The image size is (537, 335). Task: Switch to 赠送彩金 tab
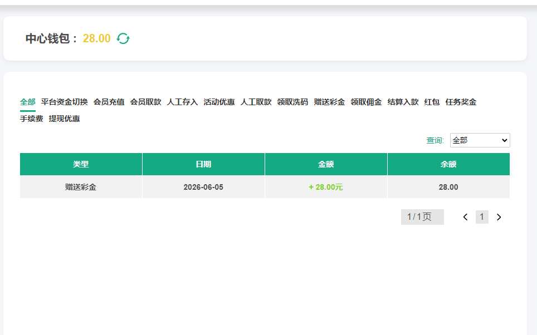[x=329, y=102]
